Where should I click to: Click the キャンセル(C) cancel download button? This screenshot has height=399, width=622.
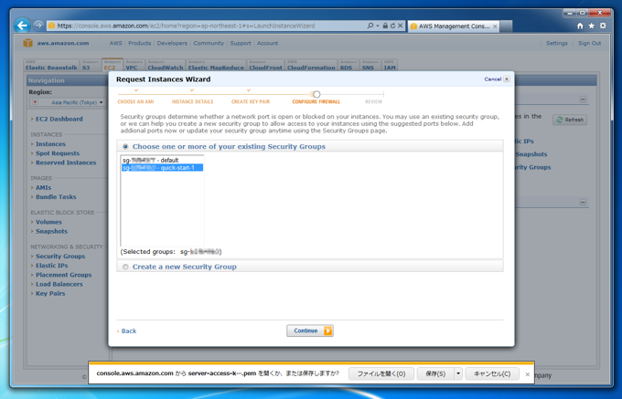click(492, 373)
